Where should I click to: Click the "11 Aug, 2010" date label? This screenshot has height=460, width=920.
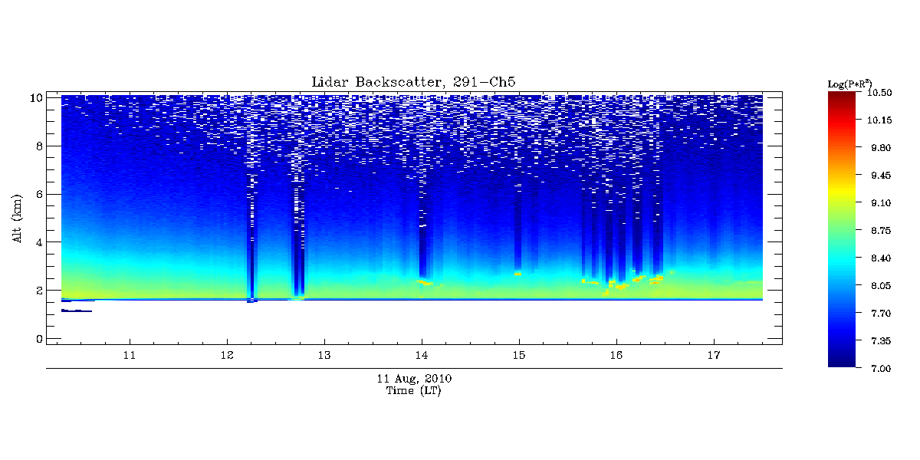click(414, 379)
